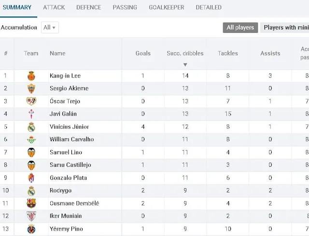Toggle sort arrow under Succ. dribbles

pos(185,65)
